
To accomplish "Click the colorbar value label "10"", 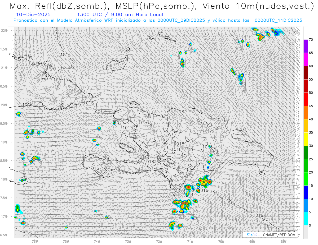I will pos(311,199).
